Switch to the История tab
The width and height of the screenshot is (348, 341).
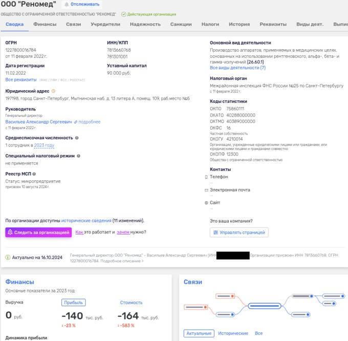point(240,24)
